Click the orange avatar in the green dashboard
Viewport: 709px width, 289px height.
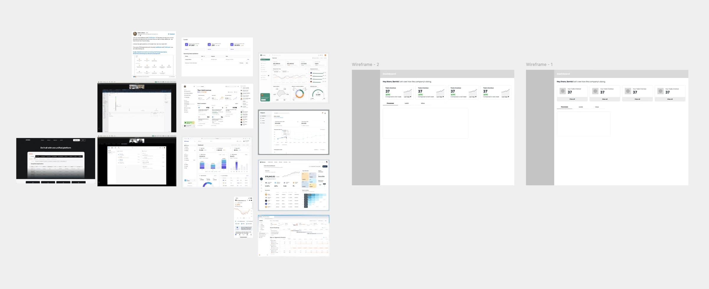point(326,55)
